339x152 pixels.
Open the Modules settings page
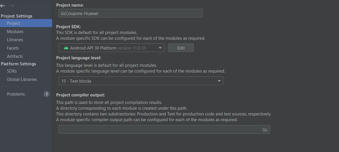[x=15, y=32]
